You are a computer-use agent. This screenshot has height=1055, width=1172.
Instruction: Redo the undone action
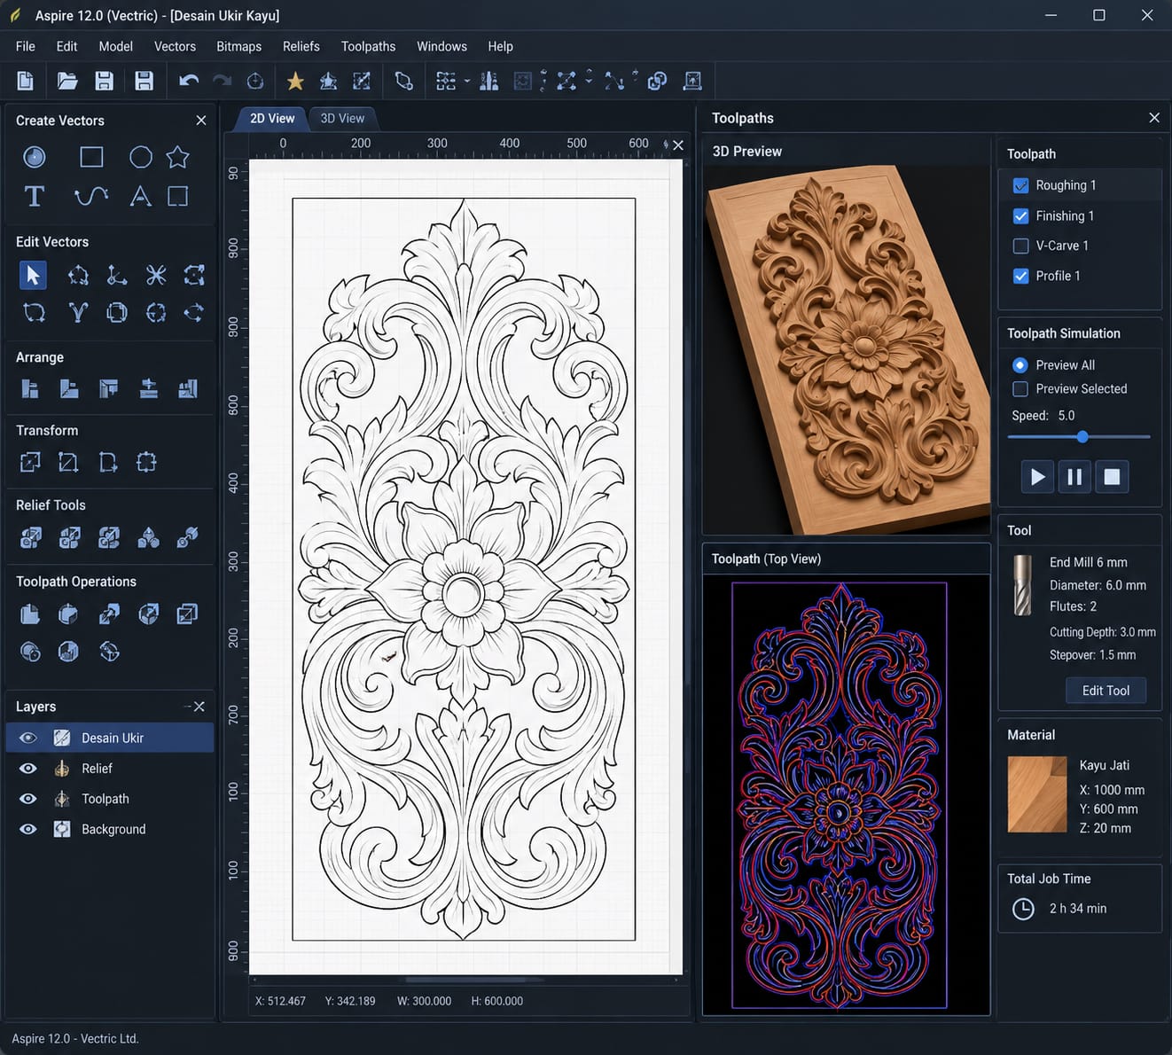pos(222,81)
